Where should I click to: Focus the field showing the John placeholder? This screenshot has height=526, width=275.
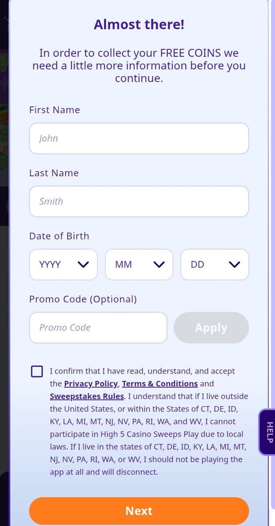(139, 138)
